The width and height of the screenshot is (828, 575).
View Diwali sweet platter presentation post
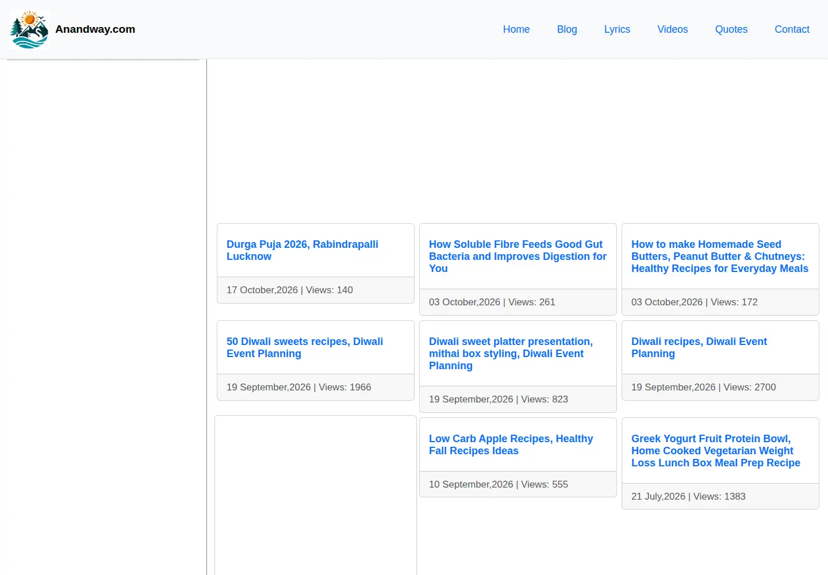coord(511,354)
